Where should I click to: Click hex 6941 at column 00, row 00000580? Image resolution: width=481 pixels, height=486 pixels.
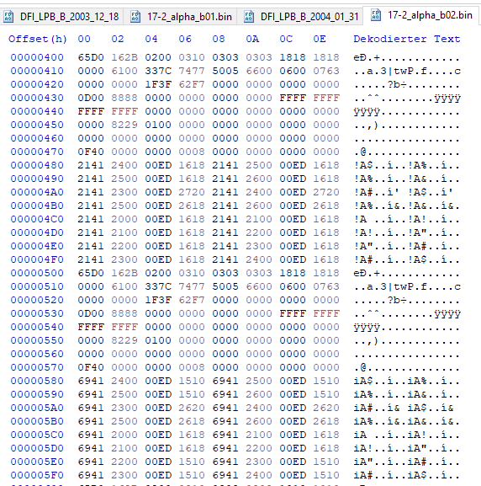pos(91,381)
